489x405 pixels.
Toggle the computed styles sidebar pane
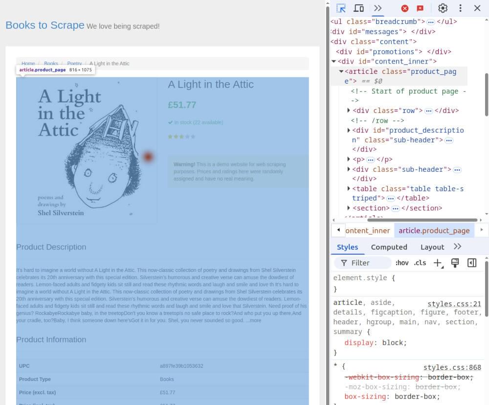[471, 263]
